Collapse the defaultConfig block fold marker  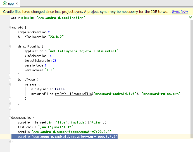10,46
